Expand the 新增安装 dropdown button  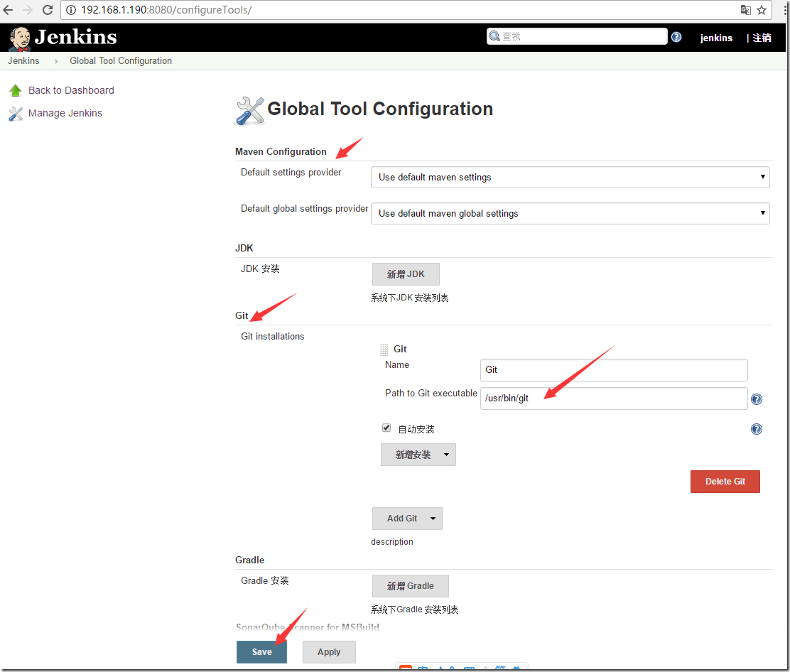click(x=418, y=455)
